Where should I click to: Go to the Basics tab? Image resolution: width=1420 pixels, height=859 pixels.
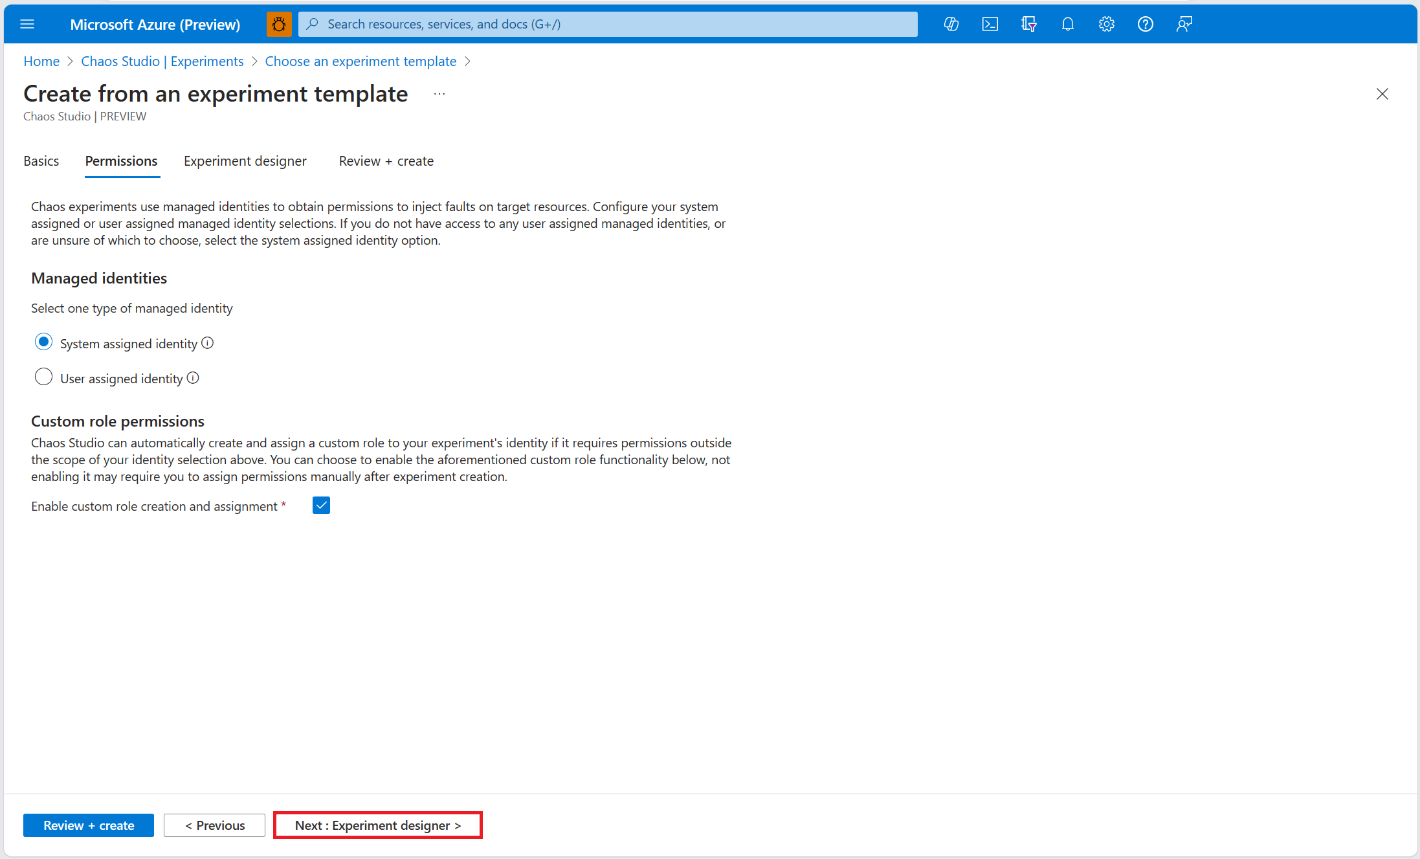[41, 161]
